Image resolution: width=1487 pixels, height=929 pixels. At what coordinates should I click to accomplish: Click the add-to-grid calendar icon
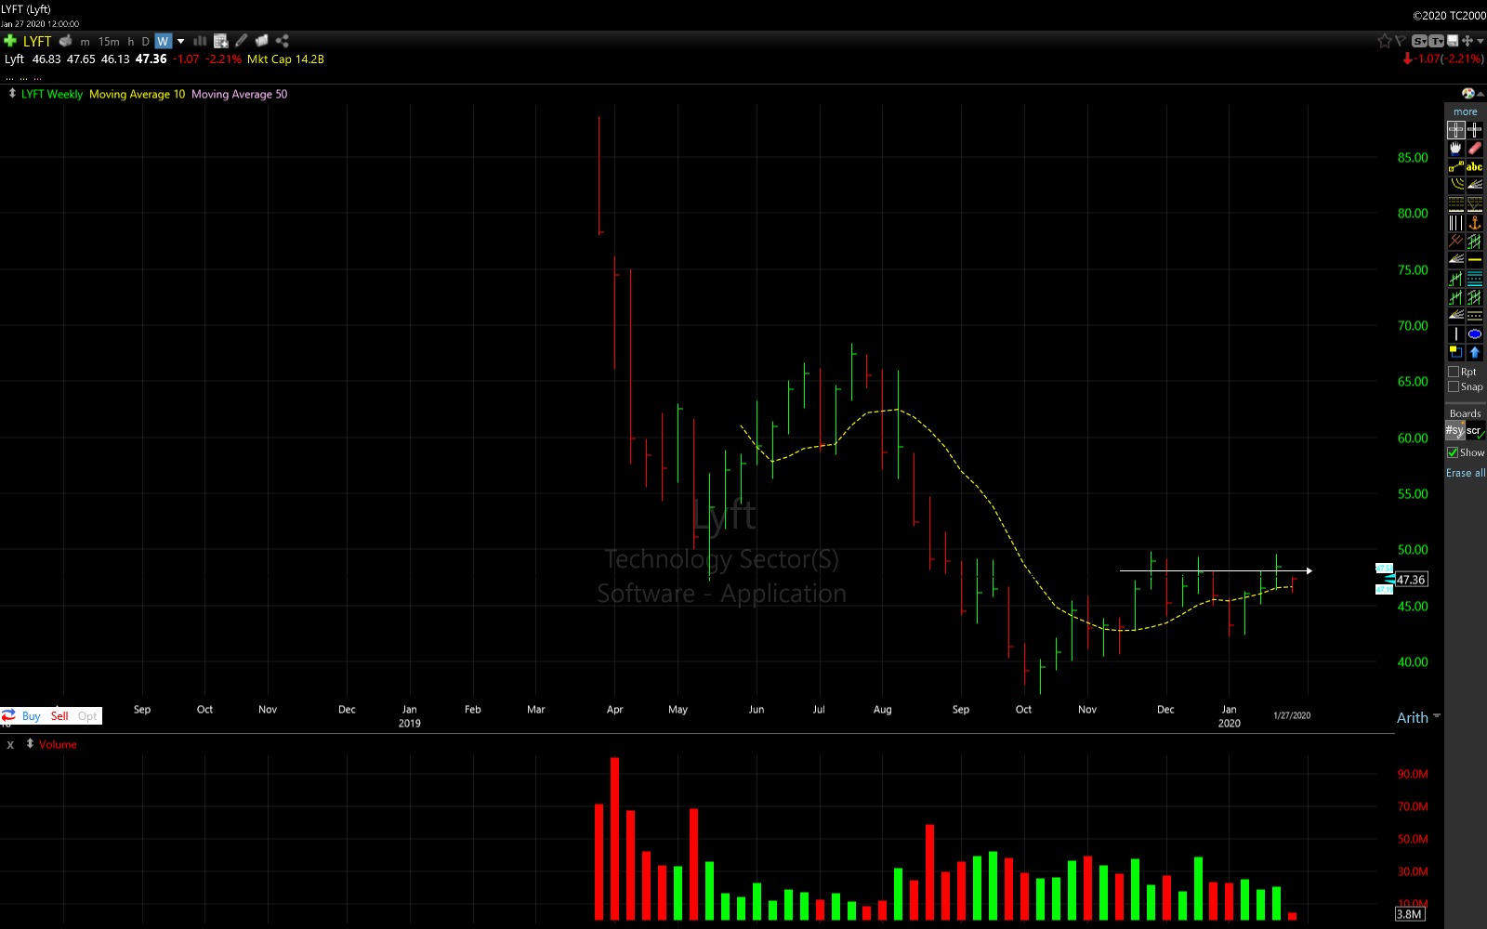click(x=221, y=41)
